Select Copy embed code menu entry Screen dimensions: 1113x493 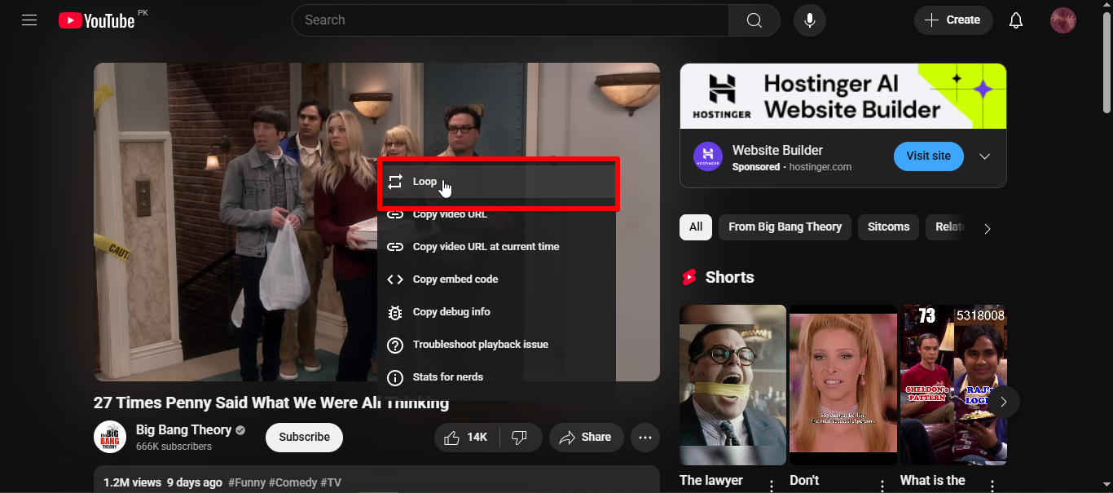tap(455, 280)
